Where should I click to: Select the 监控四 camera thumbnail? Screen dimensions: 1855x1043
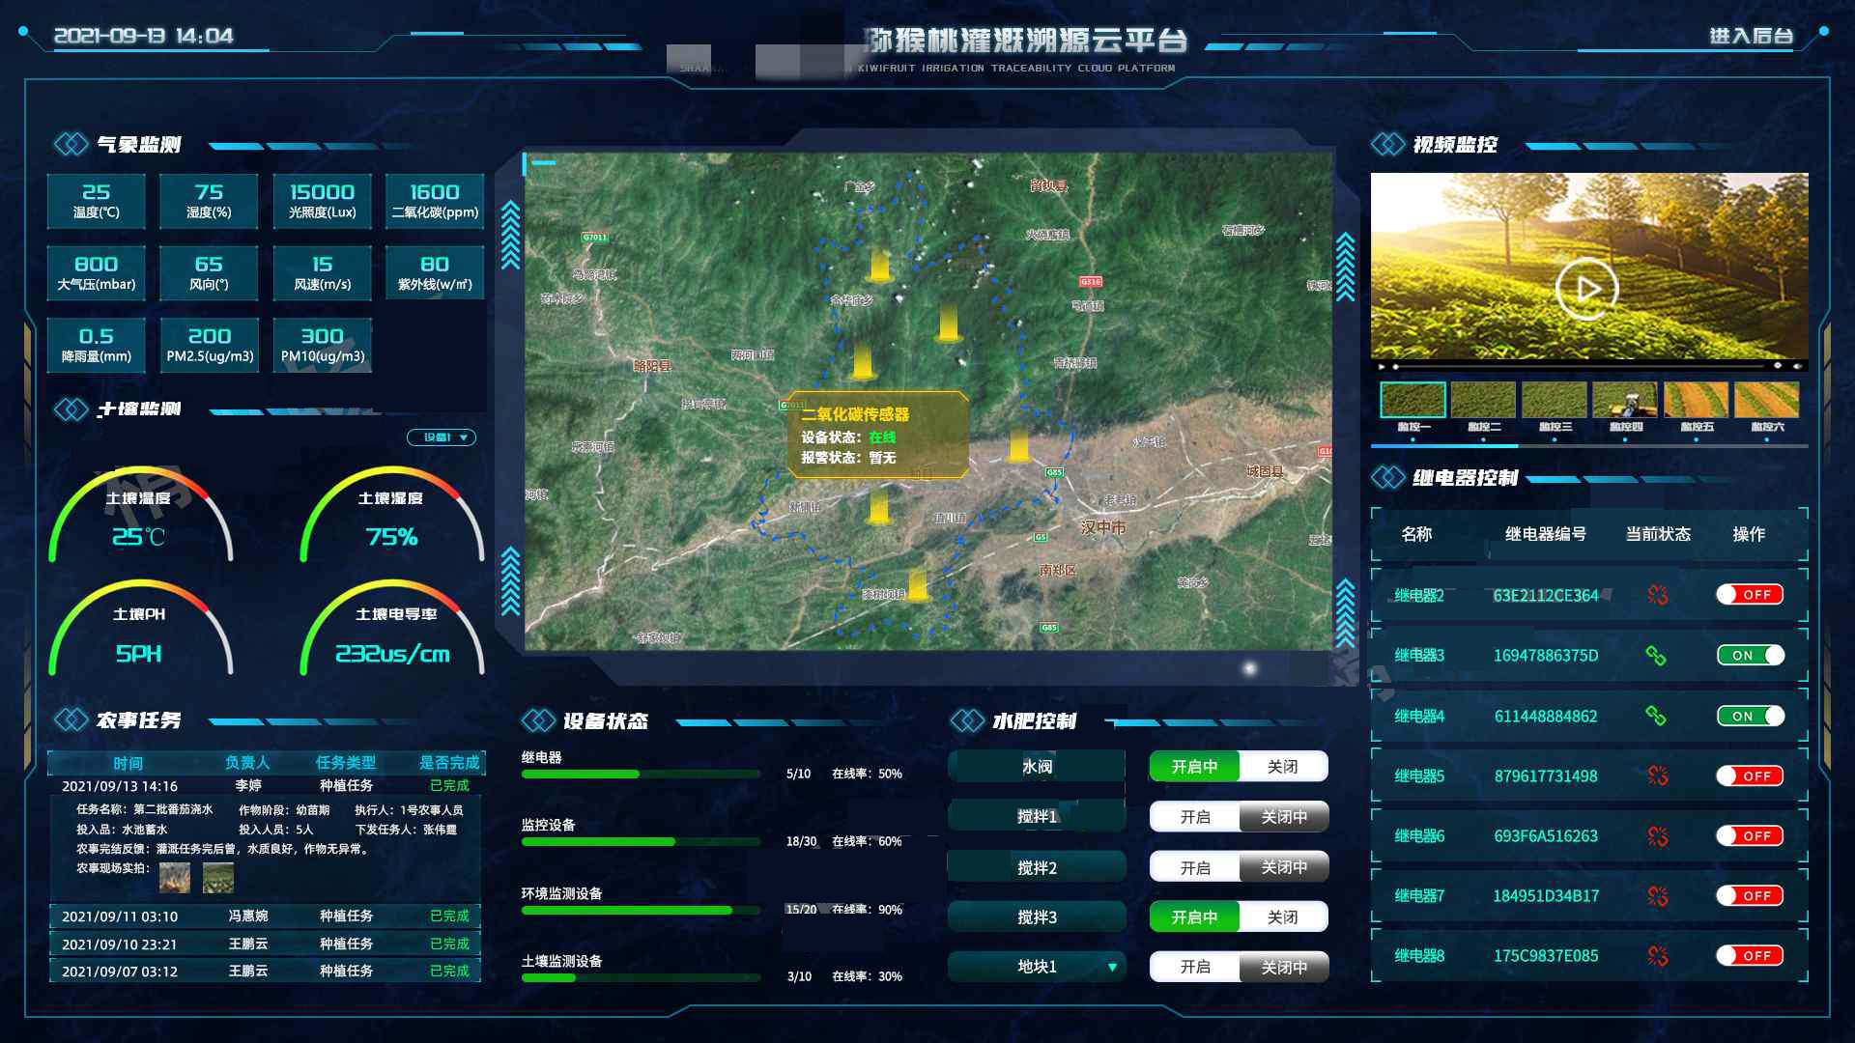pos(1625,400)
